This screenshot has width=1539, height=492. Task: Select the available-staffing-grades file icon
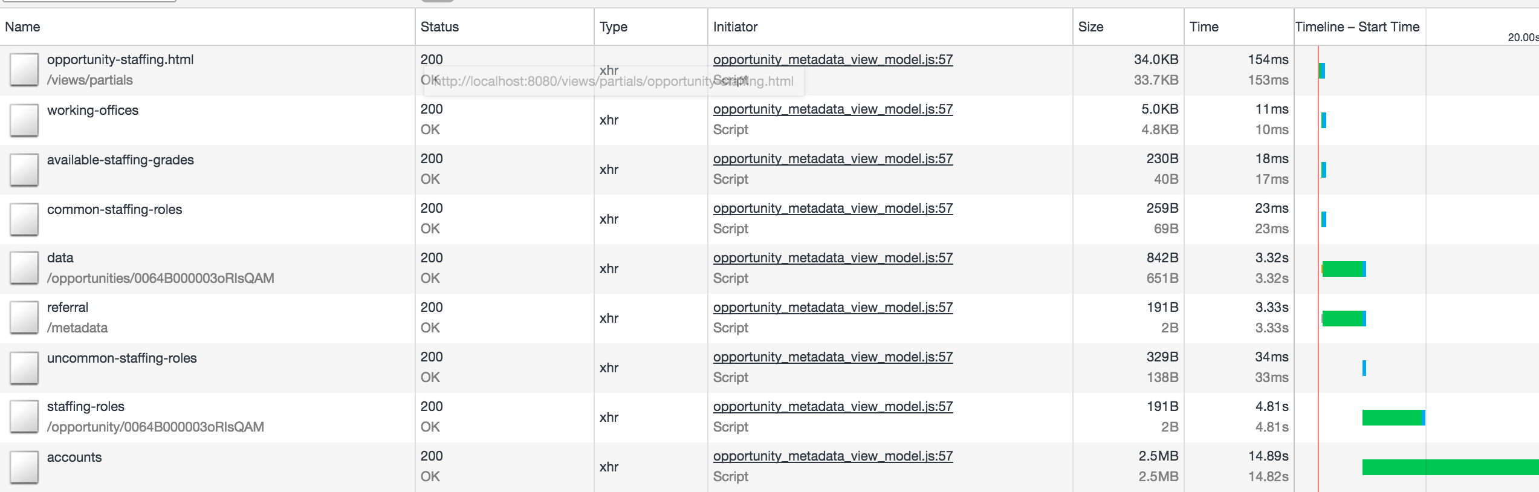pyautogui.click(x=24, y=169)
